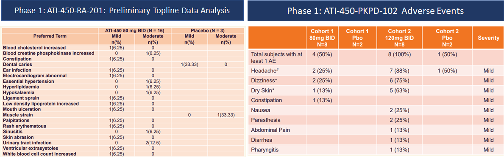
Task: Click the Cohort 1 Pbo header
Action: coord(356,38)
